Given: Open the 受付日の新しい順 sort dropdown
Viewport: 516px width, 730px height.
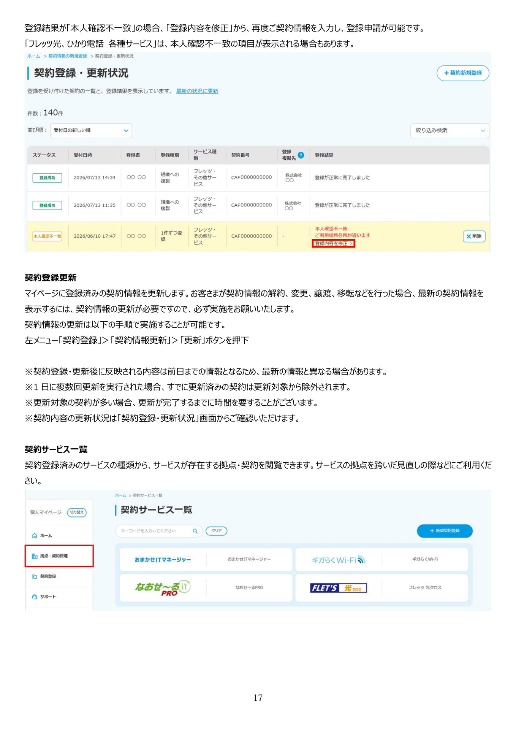Looking at the screenshot, I should (90, 130).
